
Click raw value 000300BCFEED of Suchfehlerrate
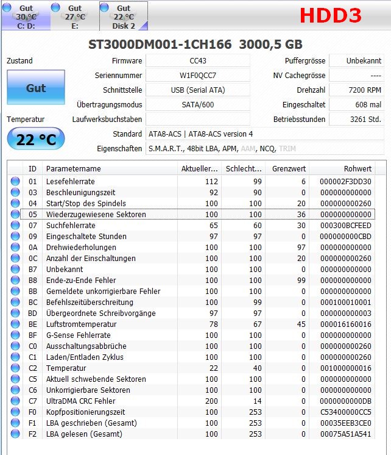(345, 226)
